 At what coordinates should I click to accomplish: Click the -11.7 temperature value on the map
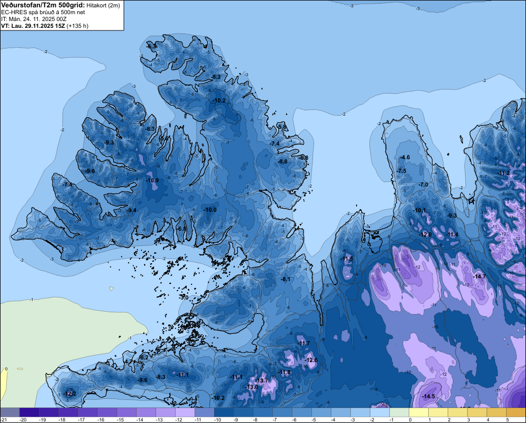[304, 343]
